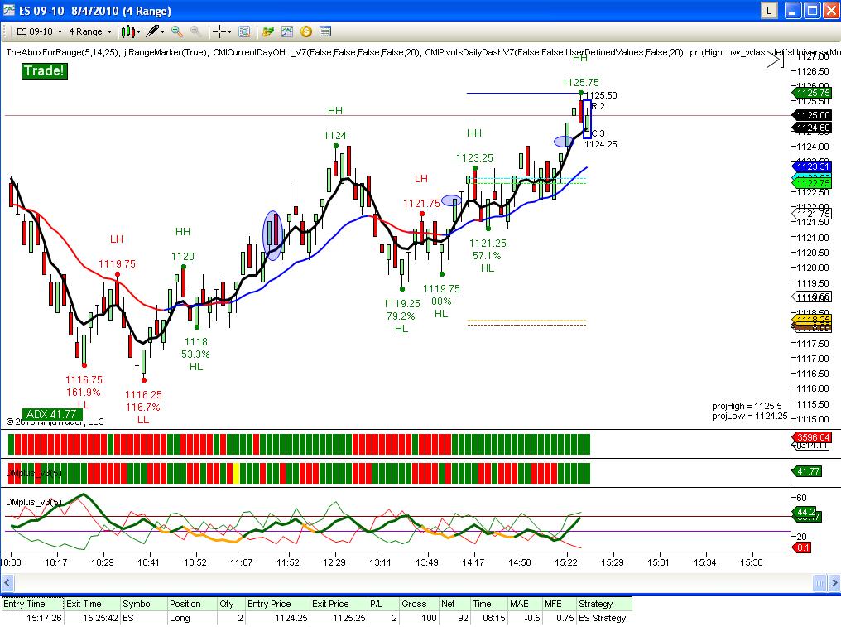Click the Position column header
The image size is (841, 627).
click(x=192, y=604)
